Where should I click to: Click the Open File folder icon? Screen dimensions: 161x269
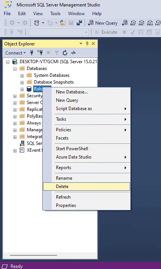(x=63, y=23)
